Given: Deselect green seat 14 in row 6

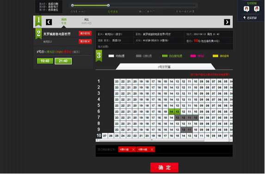Looking at the screenshot, I should [172, 112].
